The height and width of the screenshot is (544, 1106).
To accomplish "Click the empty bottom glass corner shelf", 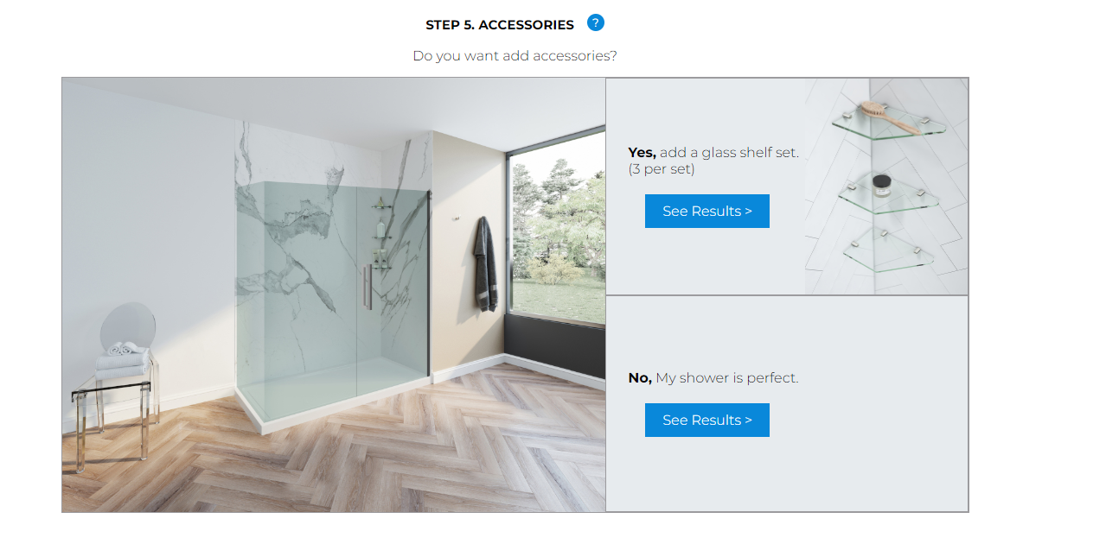I will (889, 251).
